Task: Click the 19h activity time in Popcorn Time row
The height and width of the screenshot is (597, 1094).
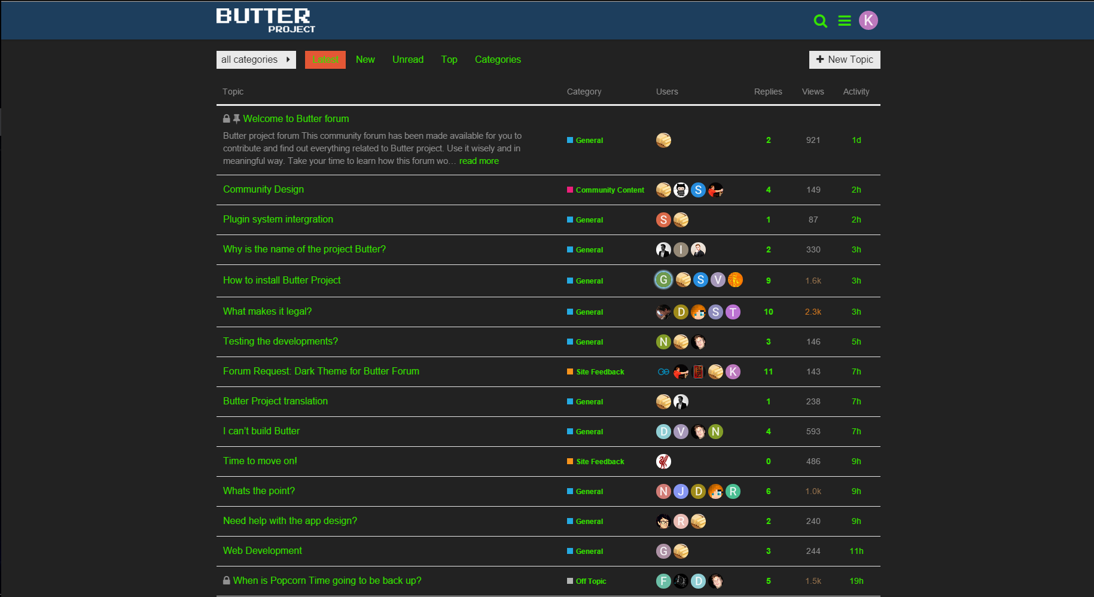Action: [857, 581]
